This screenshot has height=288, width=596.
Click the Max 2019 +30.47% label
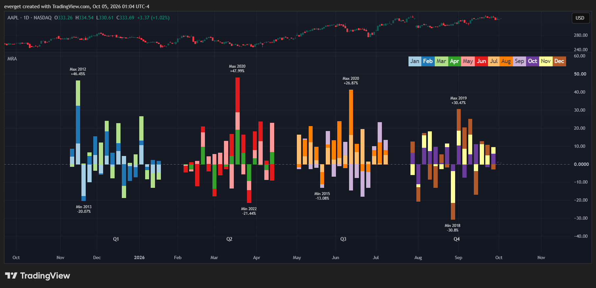pos(458,100)
